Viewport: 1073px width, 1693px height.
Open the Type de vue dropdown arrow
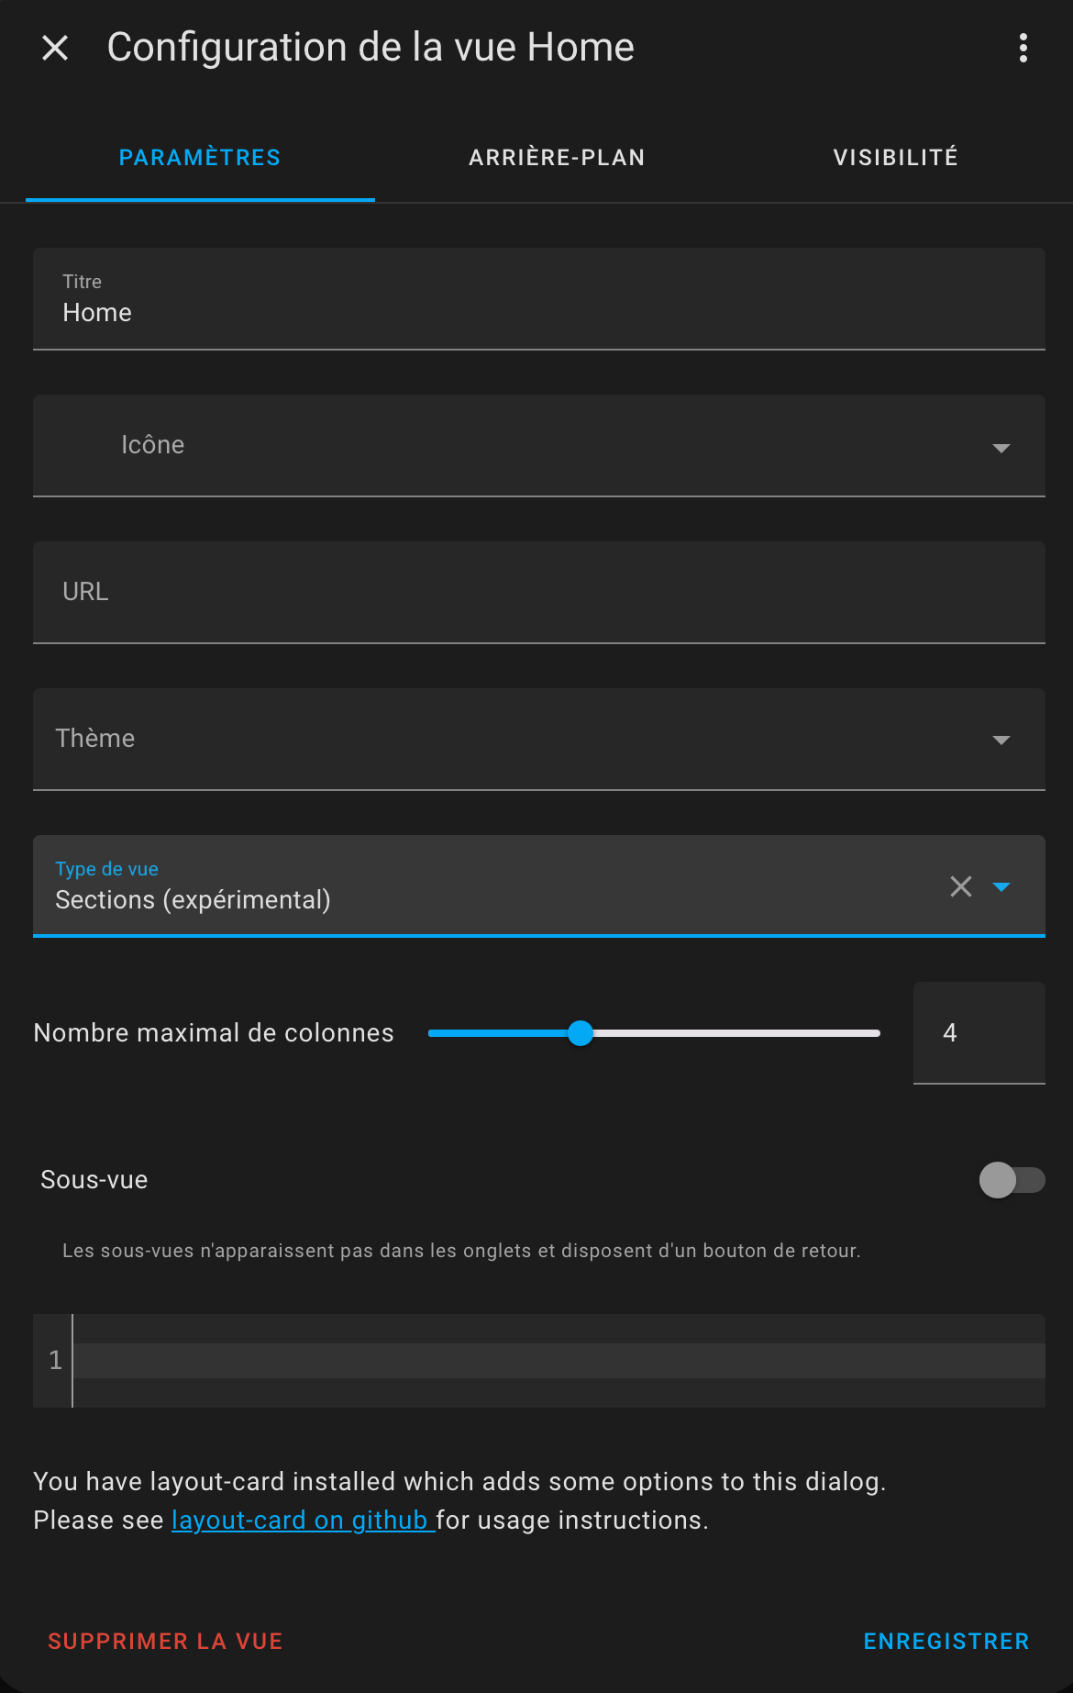tap(1001, 886)
